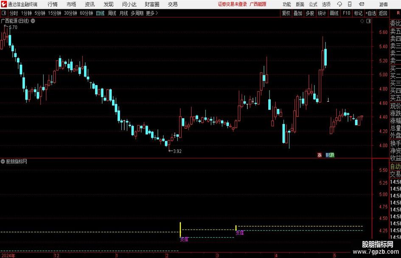Click the 广西能源 stock name in title

(258, 4)
